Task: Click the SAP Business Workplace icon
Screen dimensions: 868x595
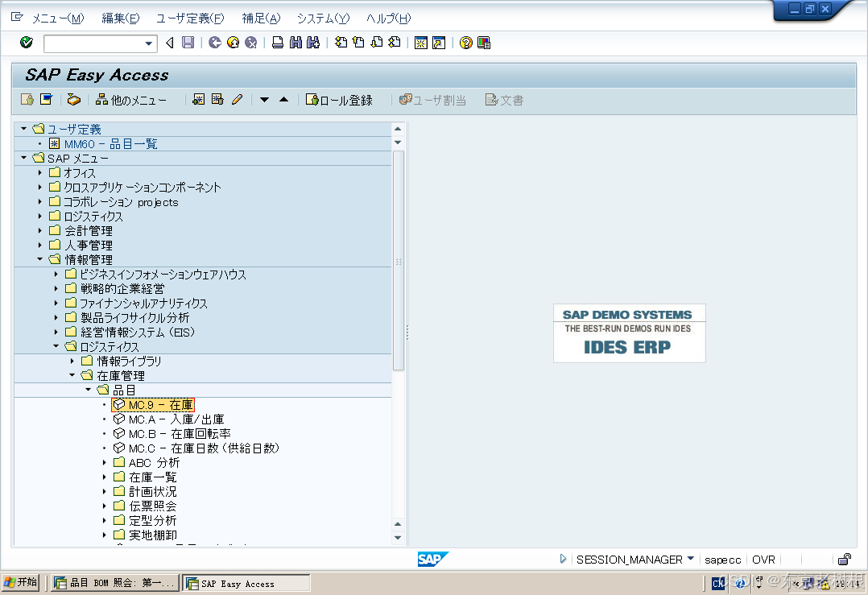Action: 73,100
